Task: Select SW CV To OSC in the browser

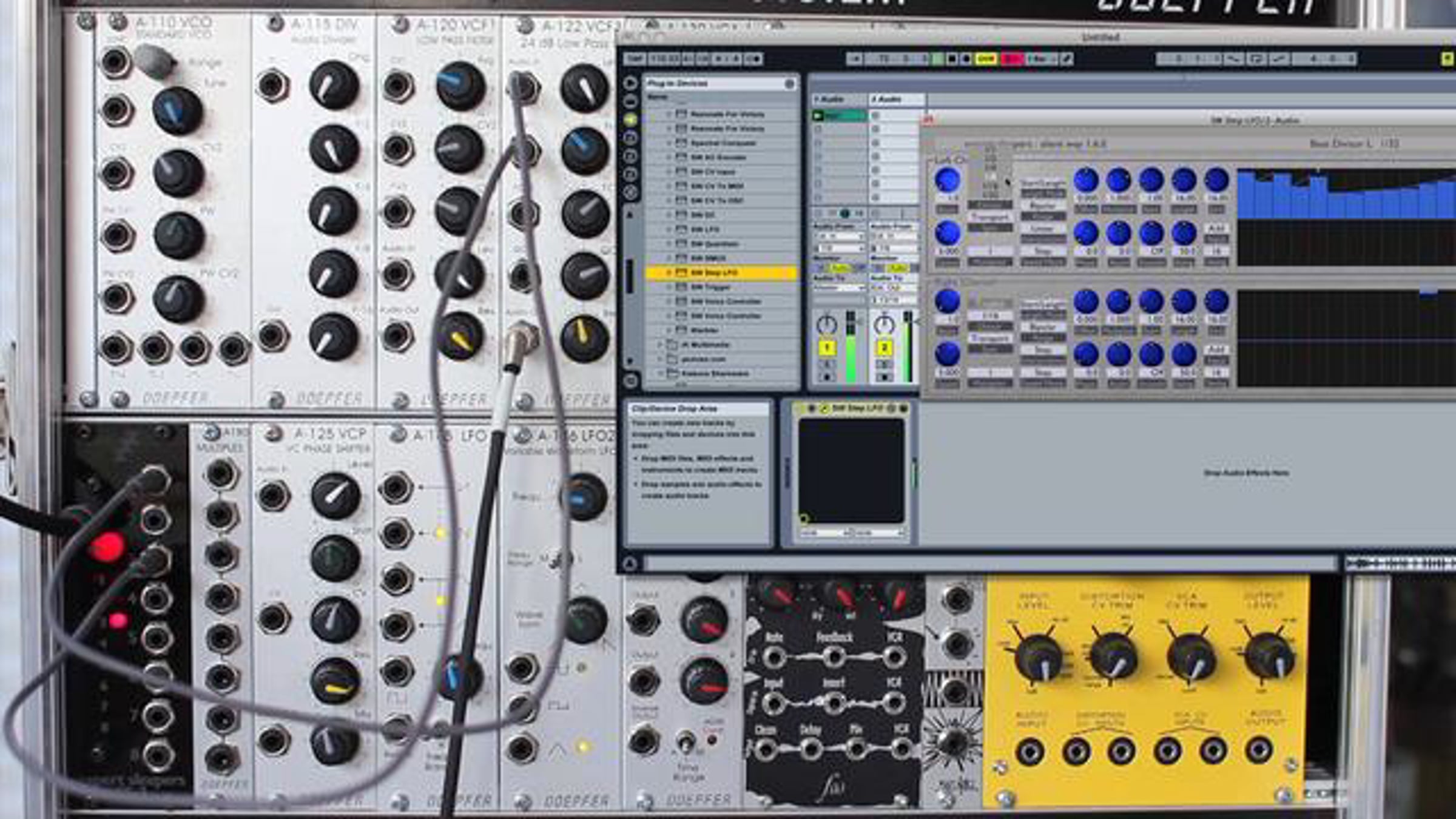Action: (721, 200)
